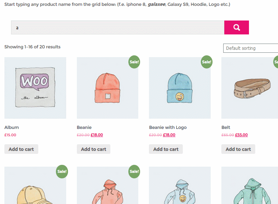Screen dimensions: 278x204
Task: Open the blue Hoodie with Logo image
Action: [x=180, y=185]
